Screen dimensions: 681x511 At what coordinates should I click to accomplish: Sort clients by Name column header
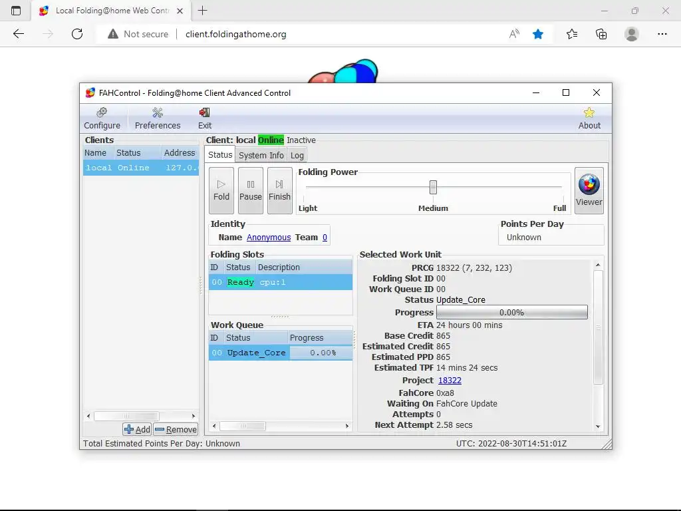pyautogui.click(x=98, y=153)
